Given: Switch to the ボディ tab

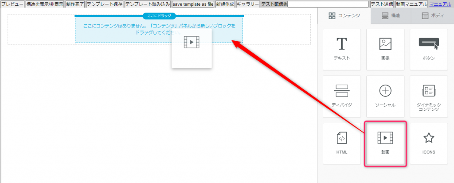Looking at the screenshot, I should pyautogui.click(x=433, y=16).
